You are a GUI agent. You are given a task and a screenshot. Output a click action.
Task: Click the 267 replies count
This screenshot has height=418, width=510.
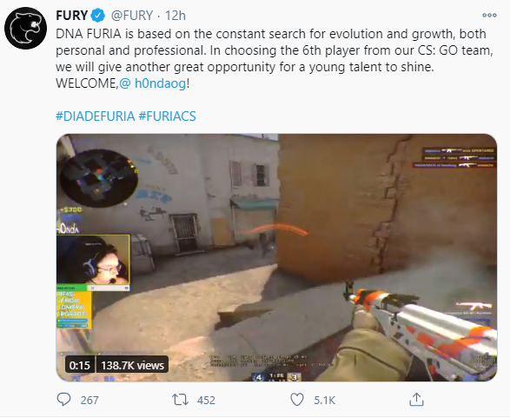click(x=89, y=400)
